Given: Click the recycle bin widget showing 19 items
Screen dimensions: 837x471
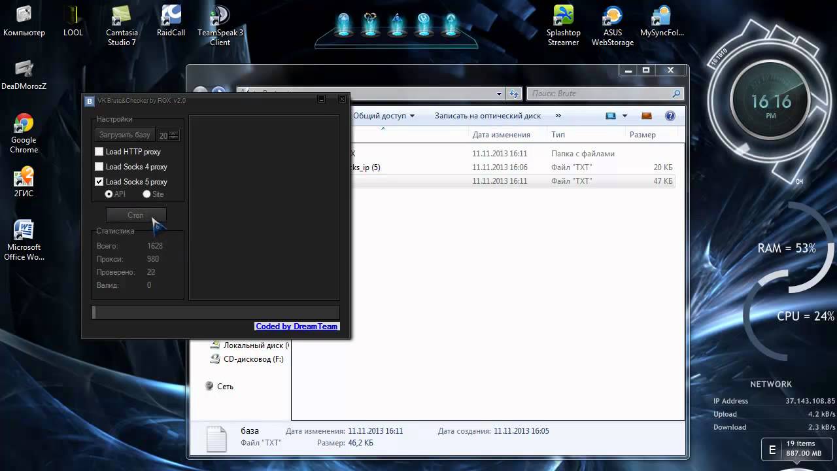Looking at the screenshot, I should (798, 449).
